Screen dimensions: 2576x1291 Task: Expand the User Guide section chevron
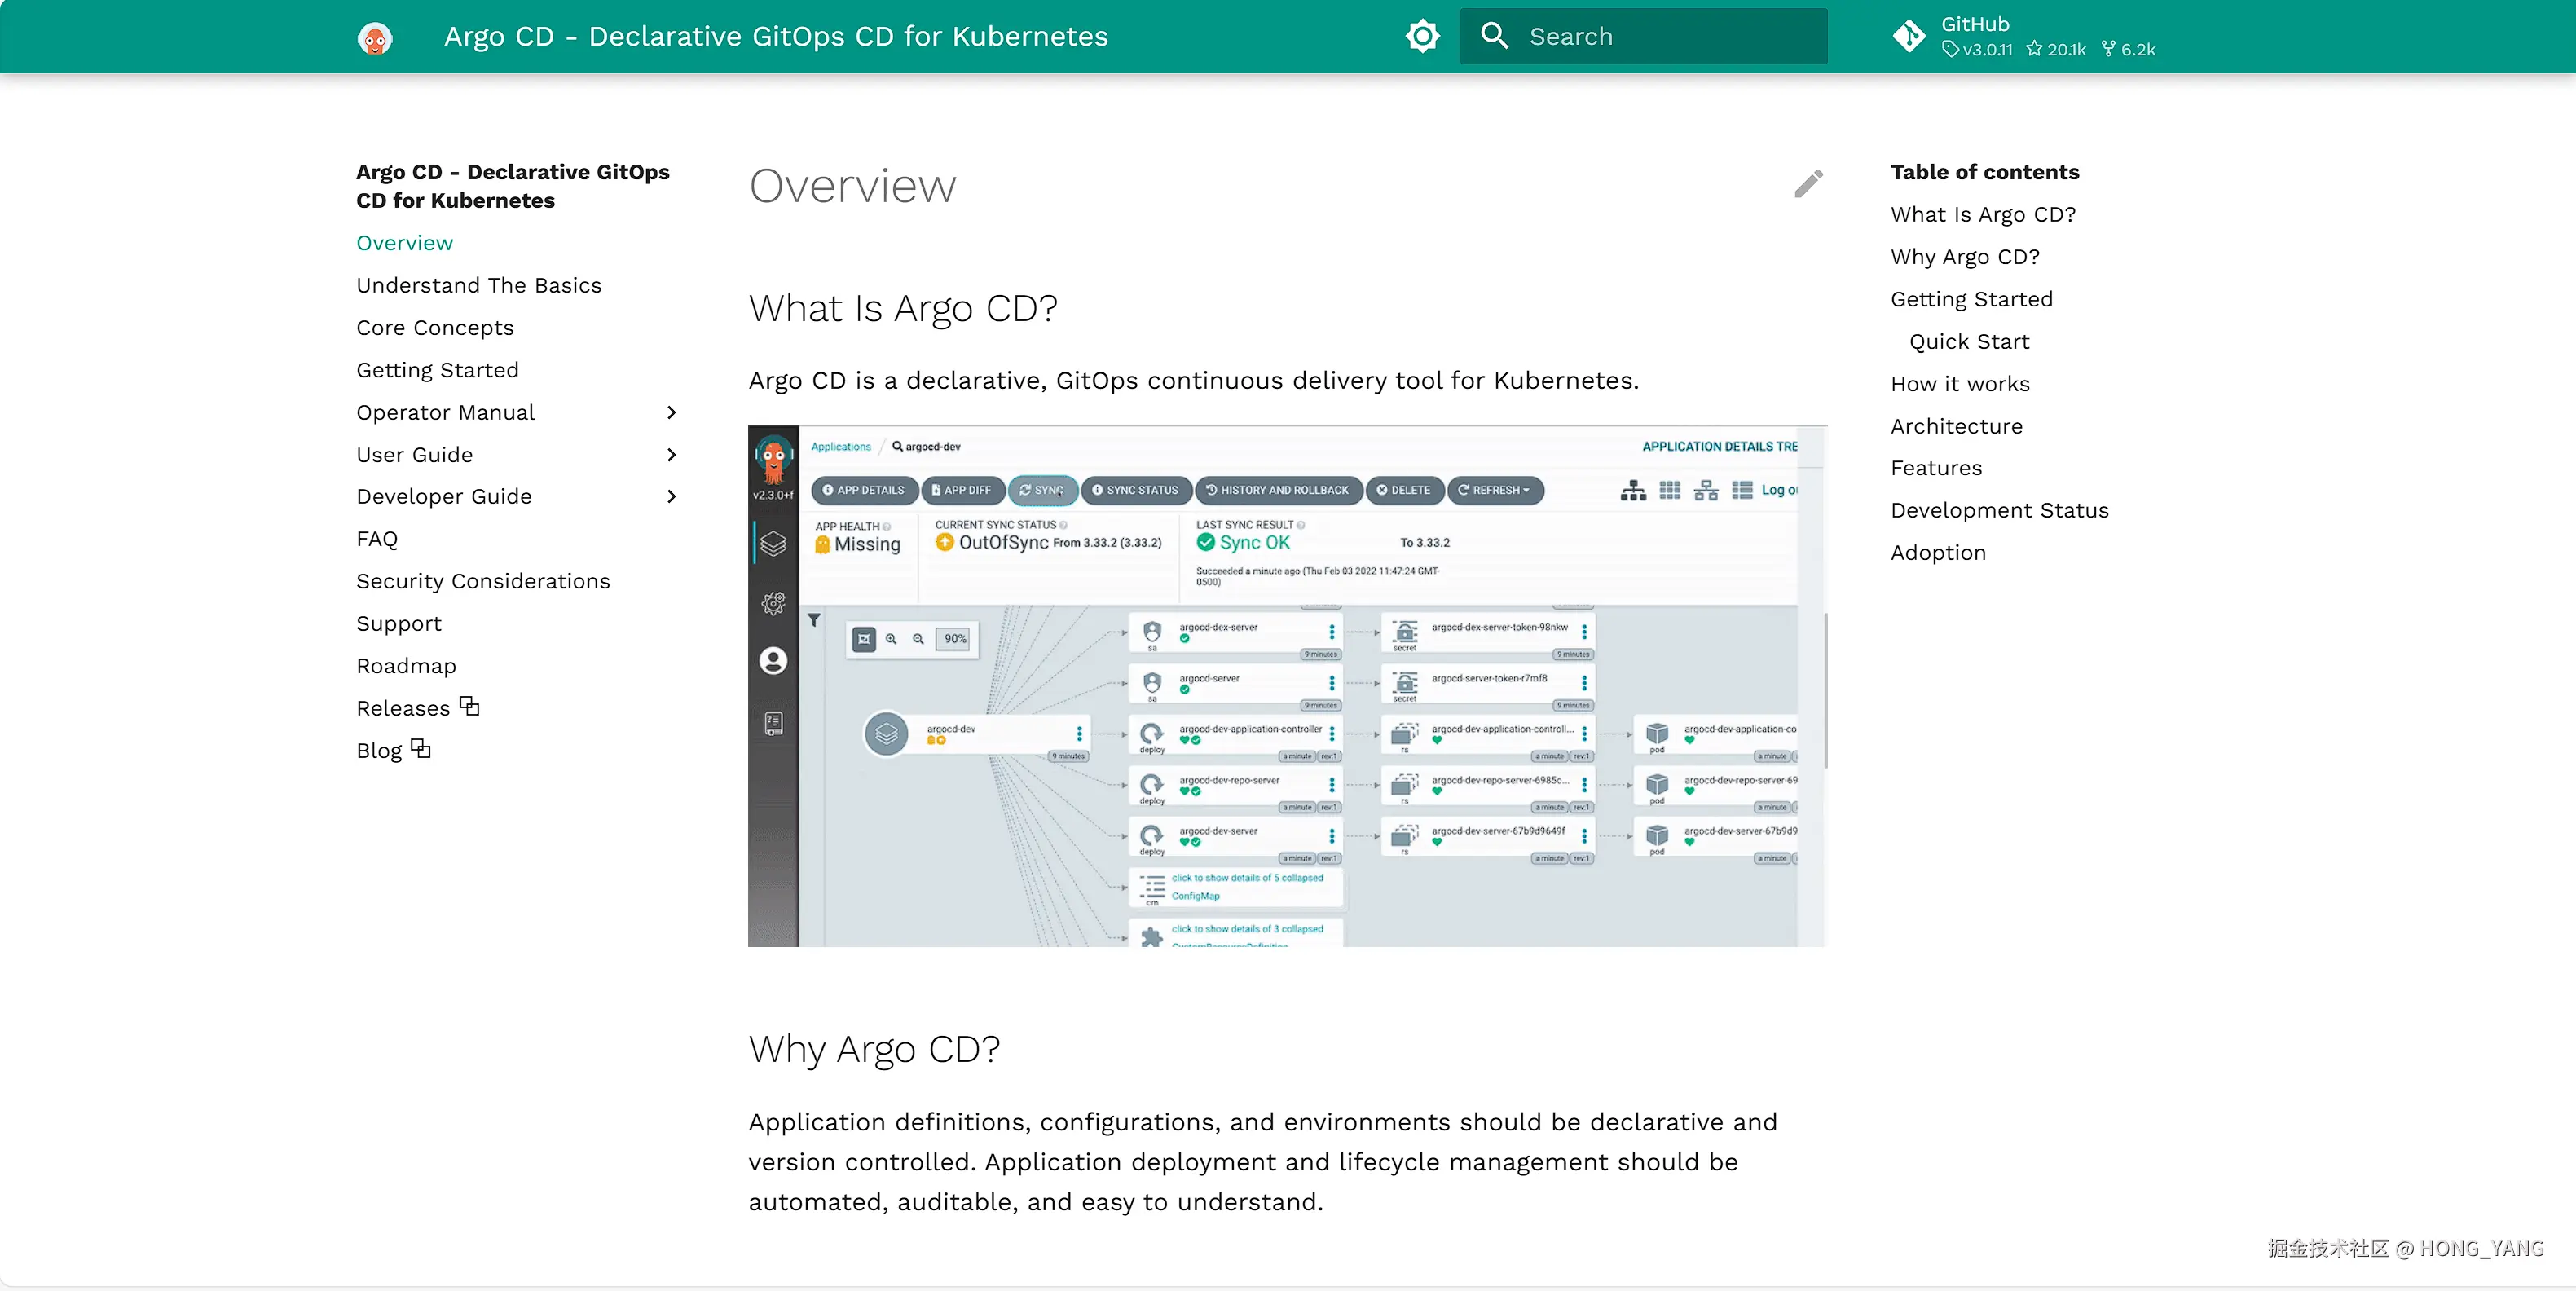pos(671,455)
